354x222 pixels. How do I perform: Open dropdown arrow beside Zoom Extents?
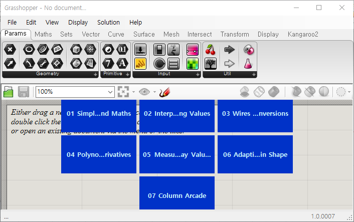(133, 92)
